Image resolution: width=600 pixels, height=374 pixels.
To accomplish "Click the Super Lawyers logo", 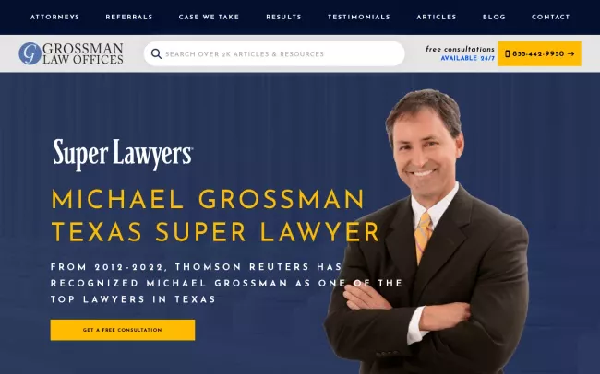I will (x=123, y=155).
